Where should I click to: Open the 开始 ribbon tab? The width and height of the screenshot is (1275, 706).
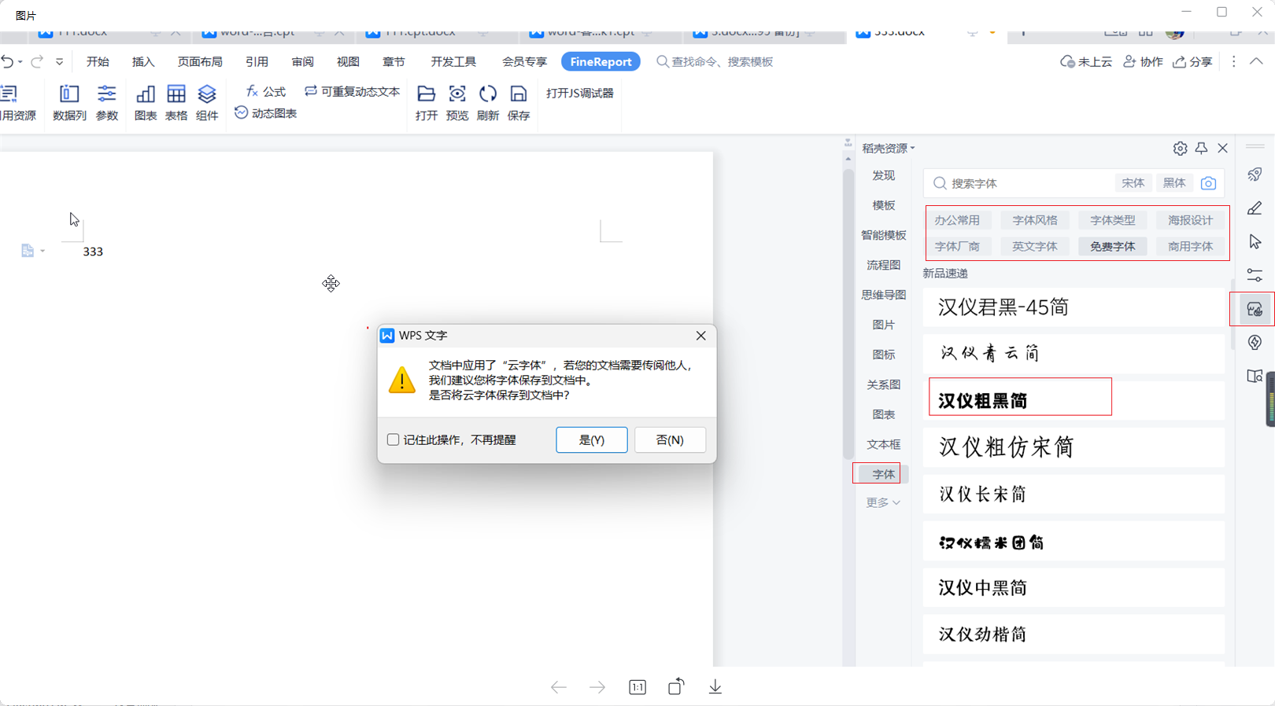(98, 61)
